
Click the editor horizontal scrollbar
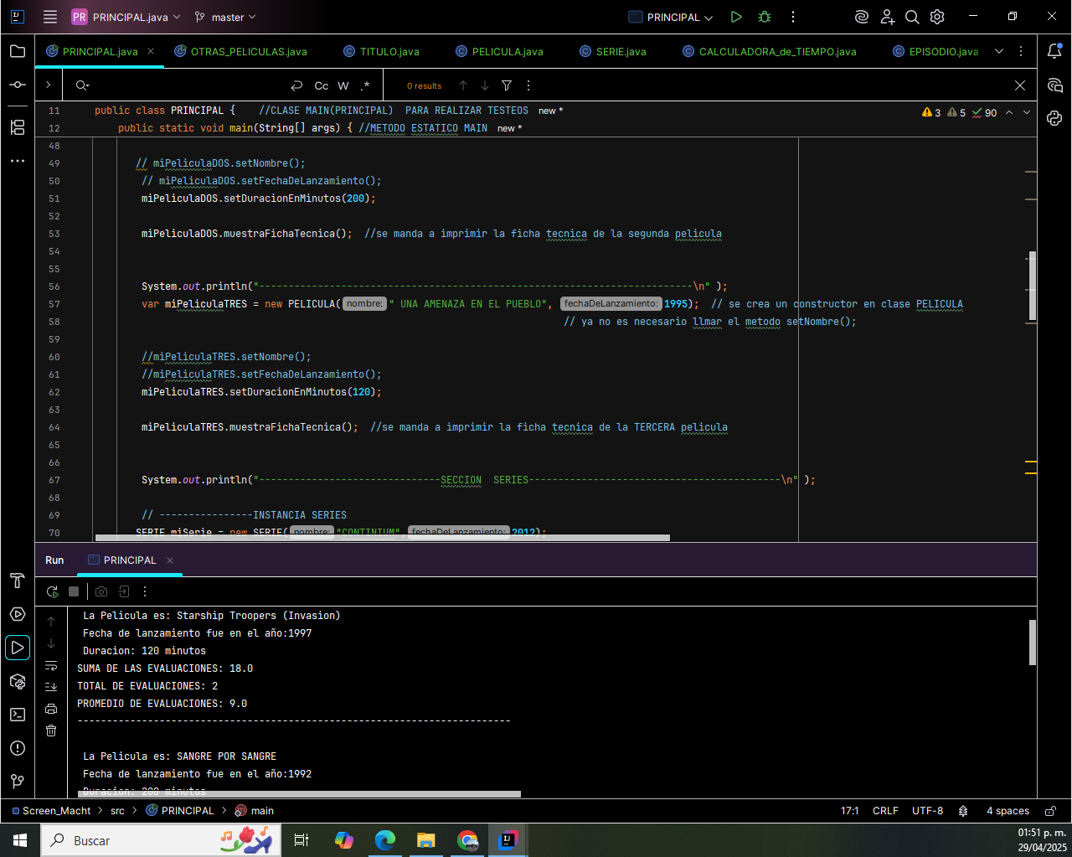point(383,538)
